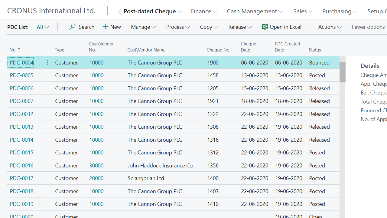Open customer 30000 link
This screenshot has height=218, width=387.
pyautogui.click(x=96, y=166)
